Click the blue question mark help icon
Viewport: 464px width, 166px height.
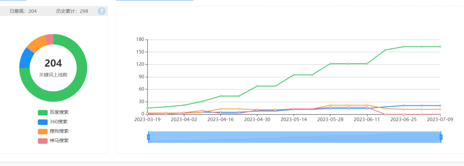(x=102, y=11)
